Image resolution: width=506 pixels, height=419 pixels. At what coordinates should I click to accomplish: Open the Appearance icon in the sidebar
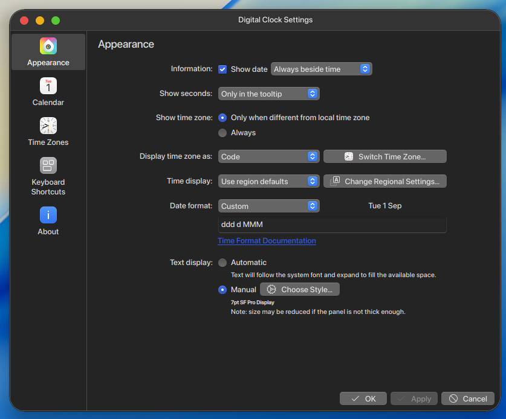[x=48, y=46]
